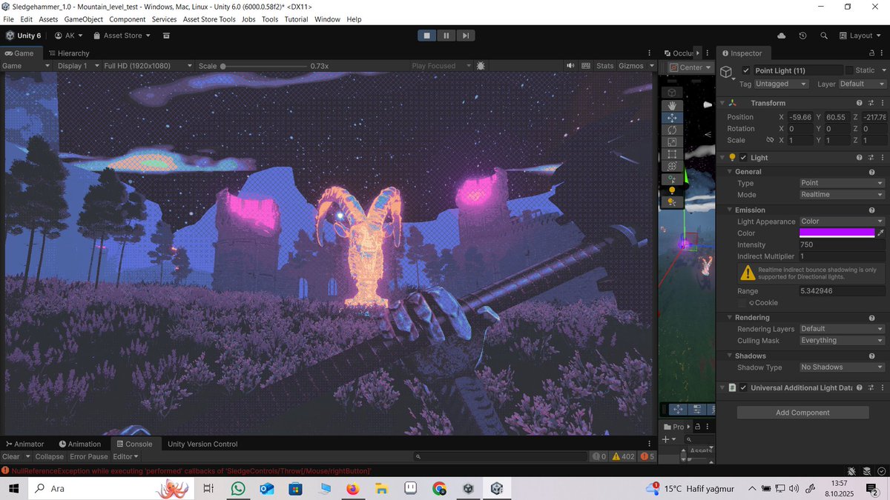Toggle console Collapse button
890x500 pixels.
pos(50,457)
